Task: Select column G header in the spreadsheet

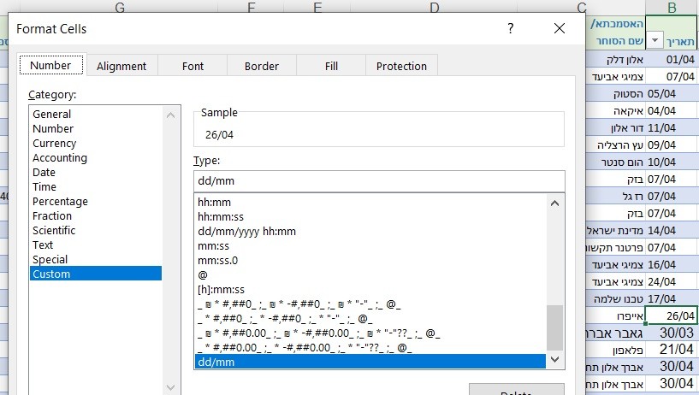Action: [x=120, y=8]
